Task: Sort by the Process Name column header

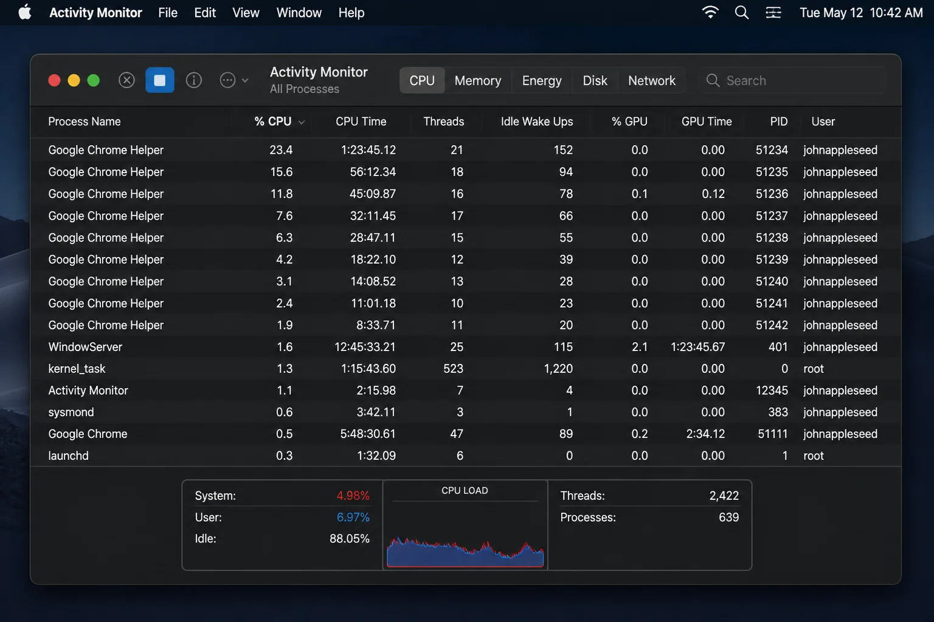Action: pyautogui.click(x=85, y=121)
